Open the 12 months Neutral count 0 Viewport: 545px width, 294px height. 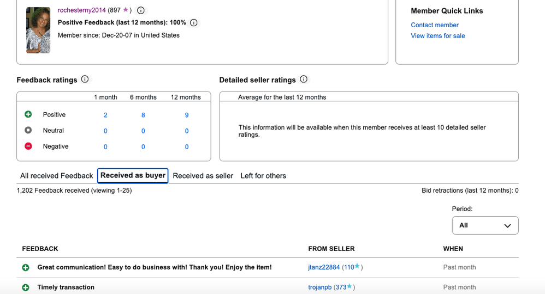point(187,131)
